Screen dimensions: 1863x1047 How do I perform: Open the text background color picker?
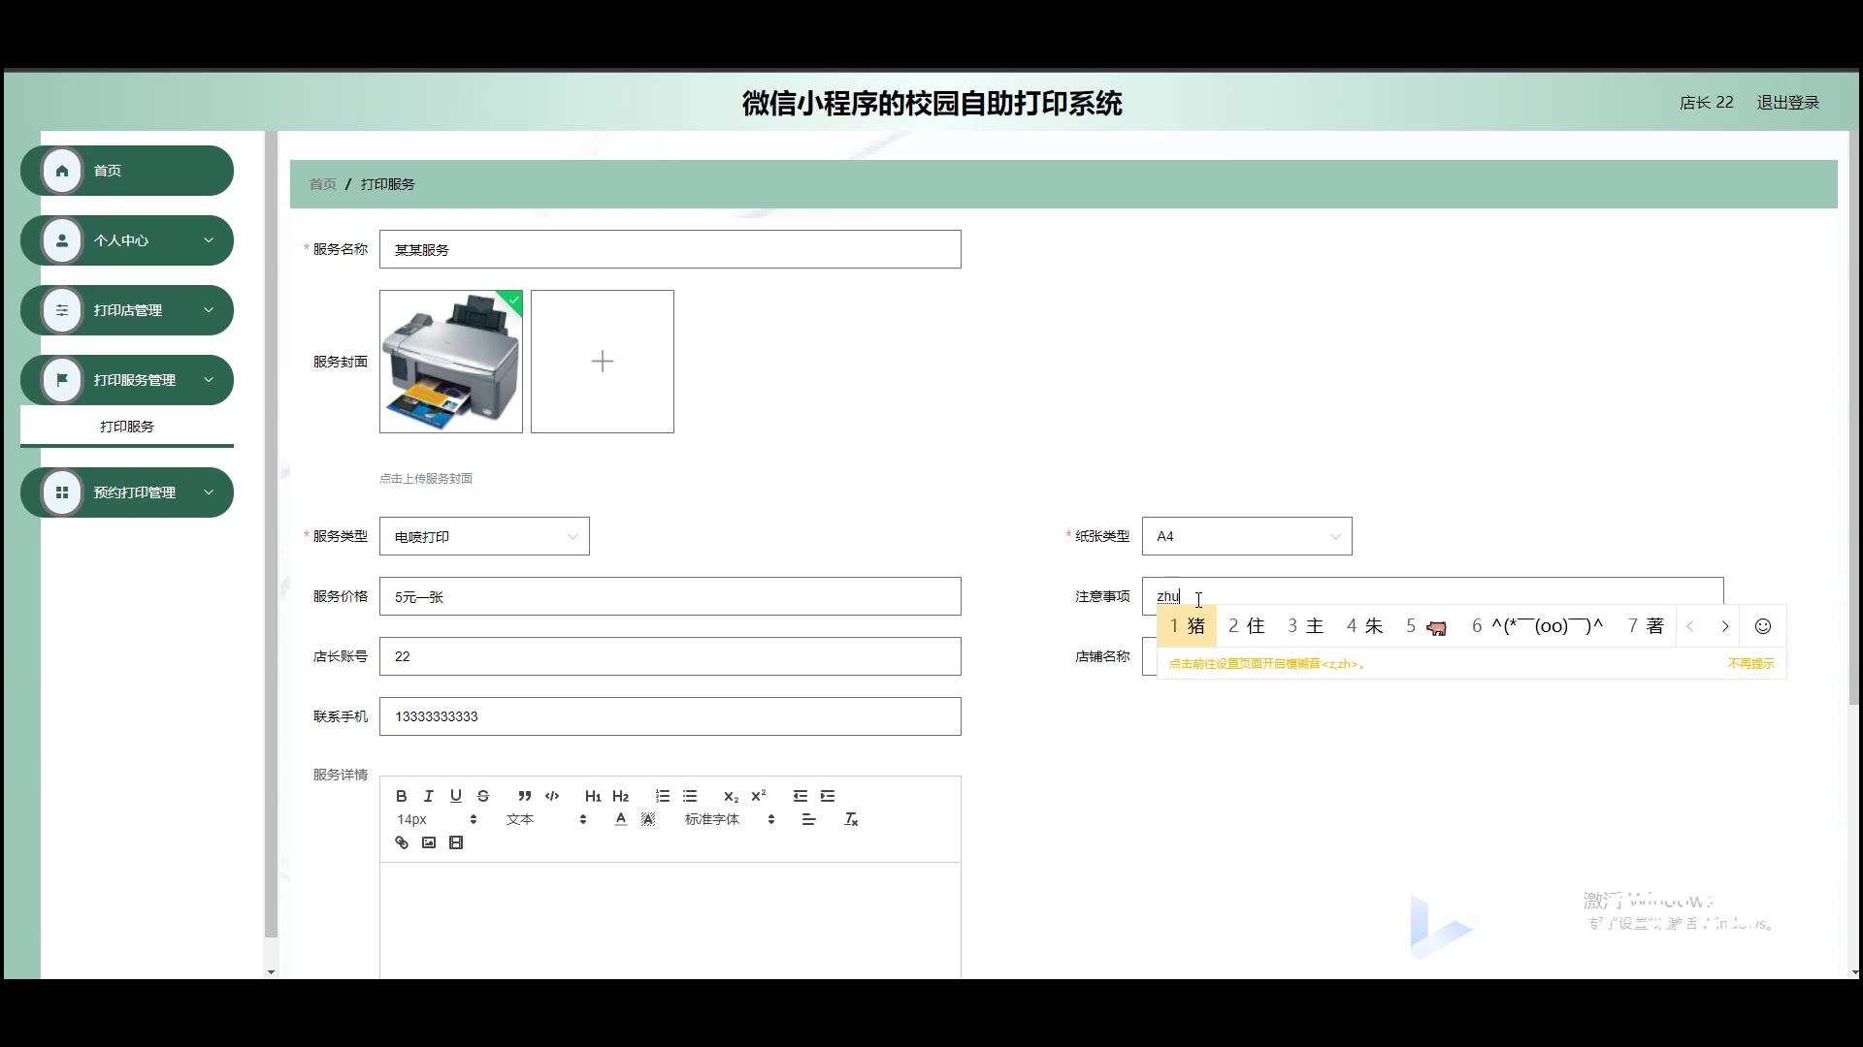tap(648, 819)
